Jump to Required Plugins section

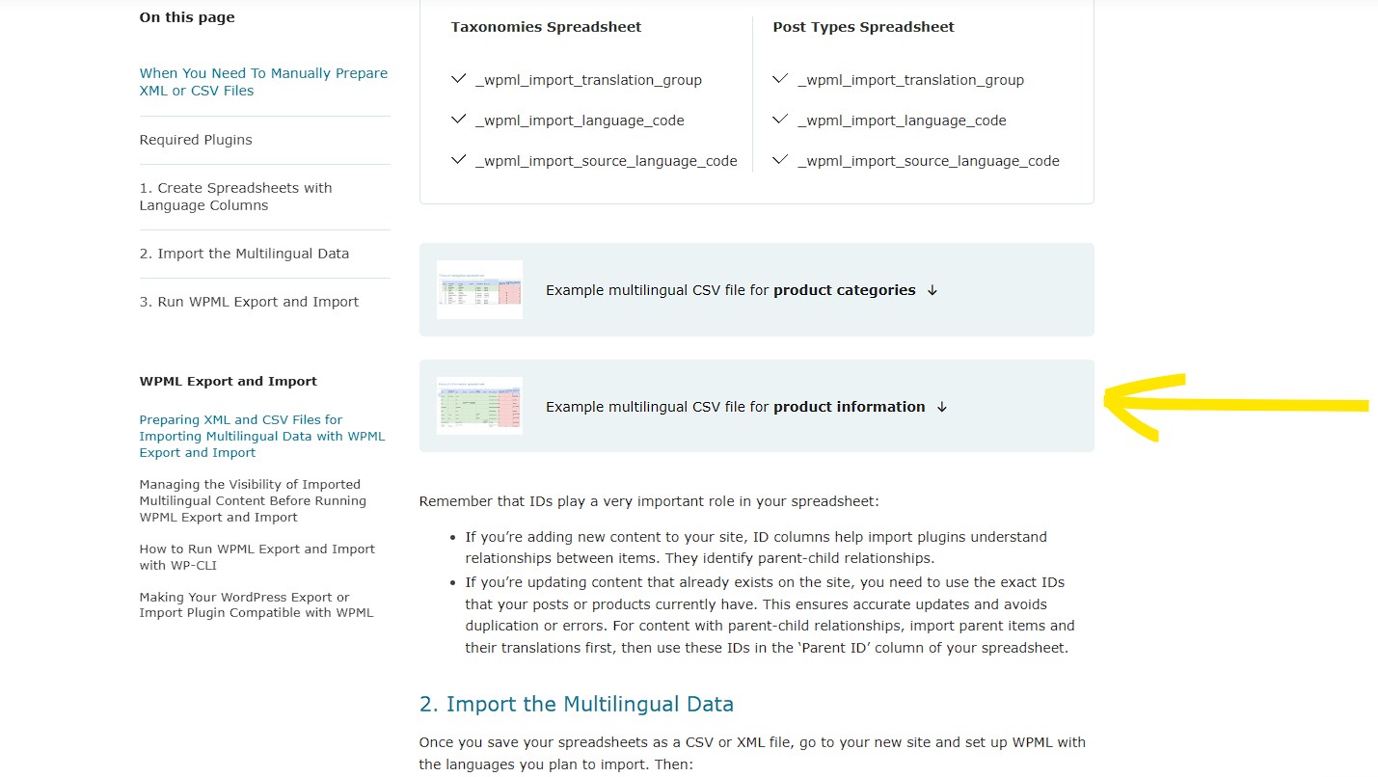[x=196, y=140]
